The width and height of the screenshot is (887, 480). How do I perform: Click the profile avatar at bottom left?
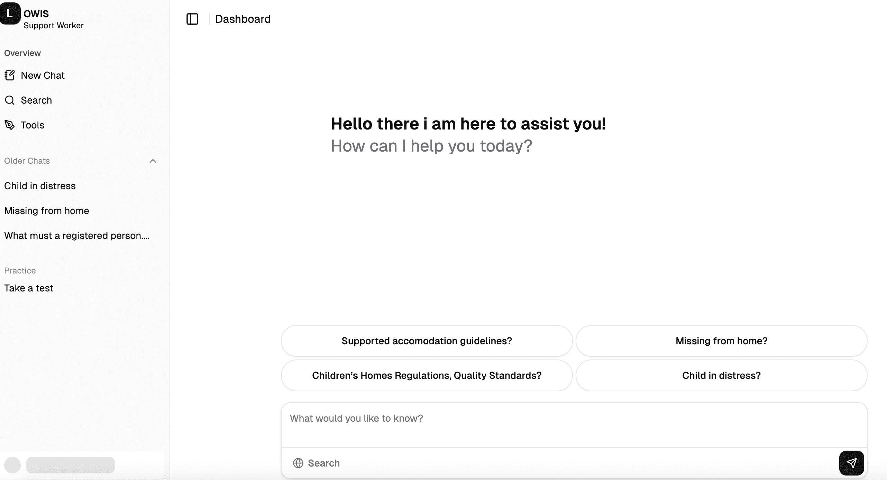13,465
